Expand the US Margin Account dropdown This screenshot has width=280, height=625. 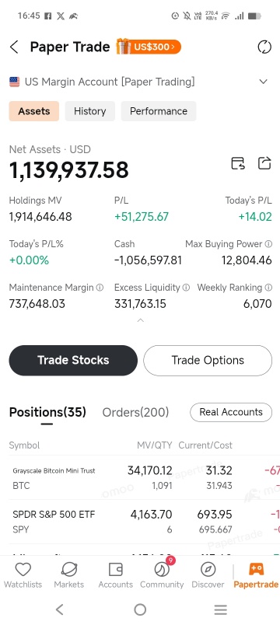click(263, 82)
